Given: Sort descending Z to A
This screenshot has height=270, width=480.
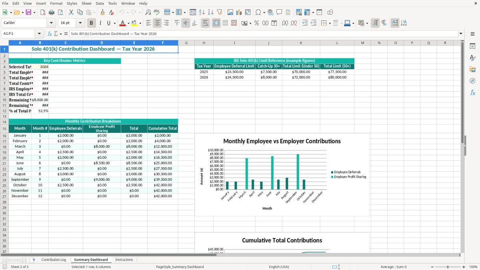Looking at the screenshot, I should (211, 12).
